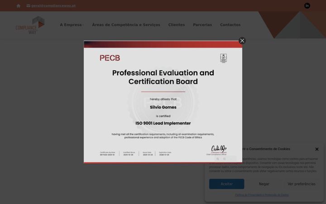Open the Parcerias menu item
Viewport: 326px width, 204px height.
click(202, 25)
